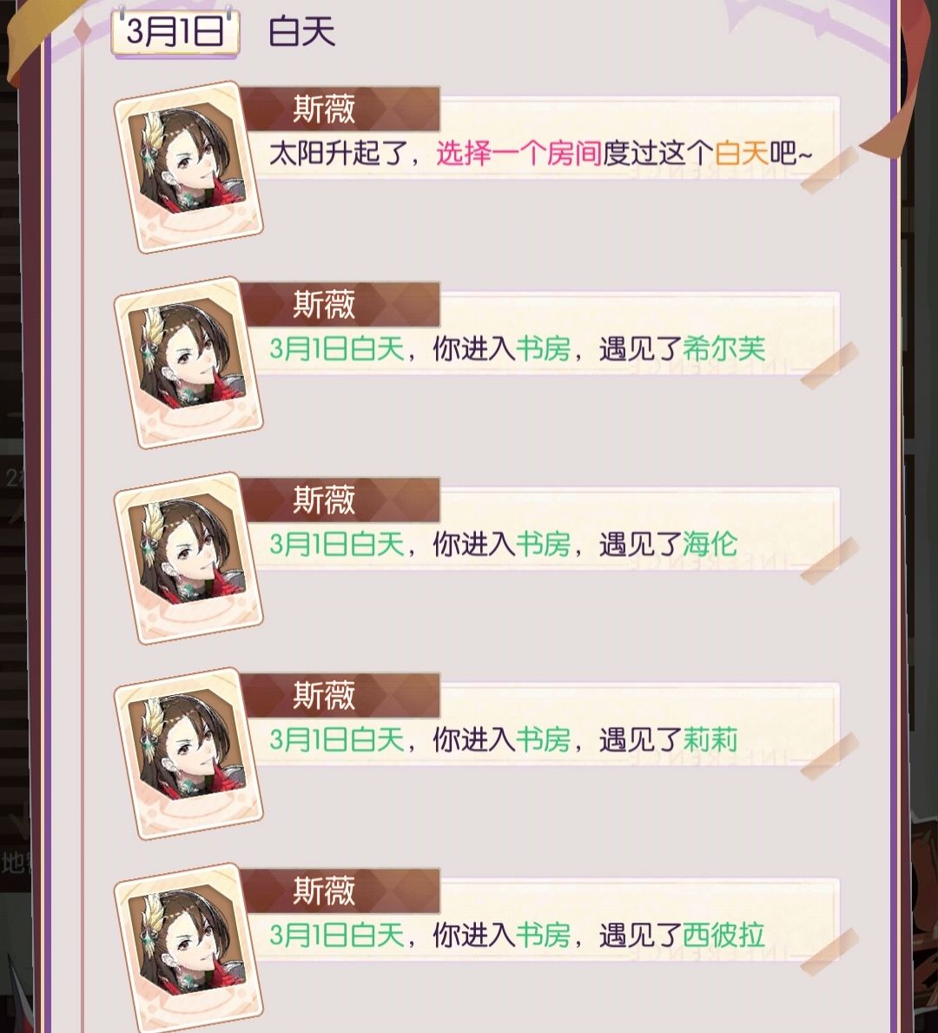Tap 斯薇's avatar in the sunrise message
This screenshot has width=938, height=1033.
[188, 167]
